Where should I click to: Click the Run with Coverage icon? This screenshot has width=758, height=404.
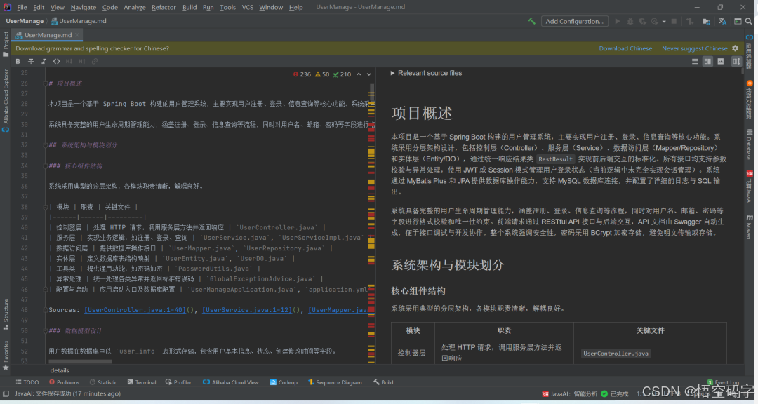tap(642, 21)
